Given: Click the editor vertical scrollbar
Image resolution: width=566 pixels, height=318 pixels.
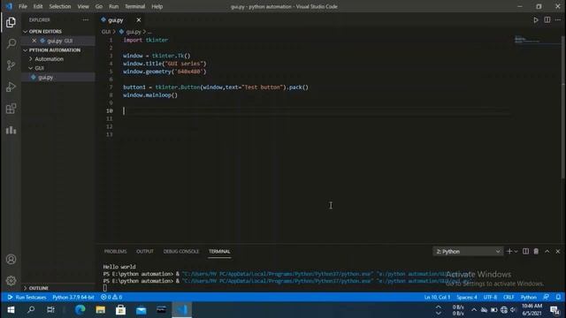Looking at the screenshot, I should tap(563, 107).
